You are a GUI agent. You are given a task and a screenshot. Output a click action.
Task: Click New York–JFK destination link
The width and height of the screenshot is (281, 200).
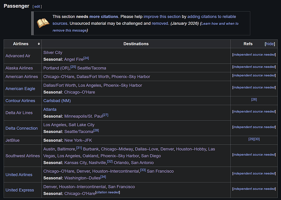pyautogui.click(x=78, y=140)
